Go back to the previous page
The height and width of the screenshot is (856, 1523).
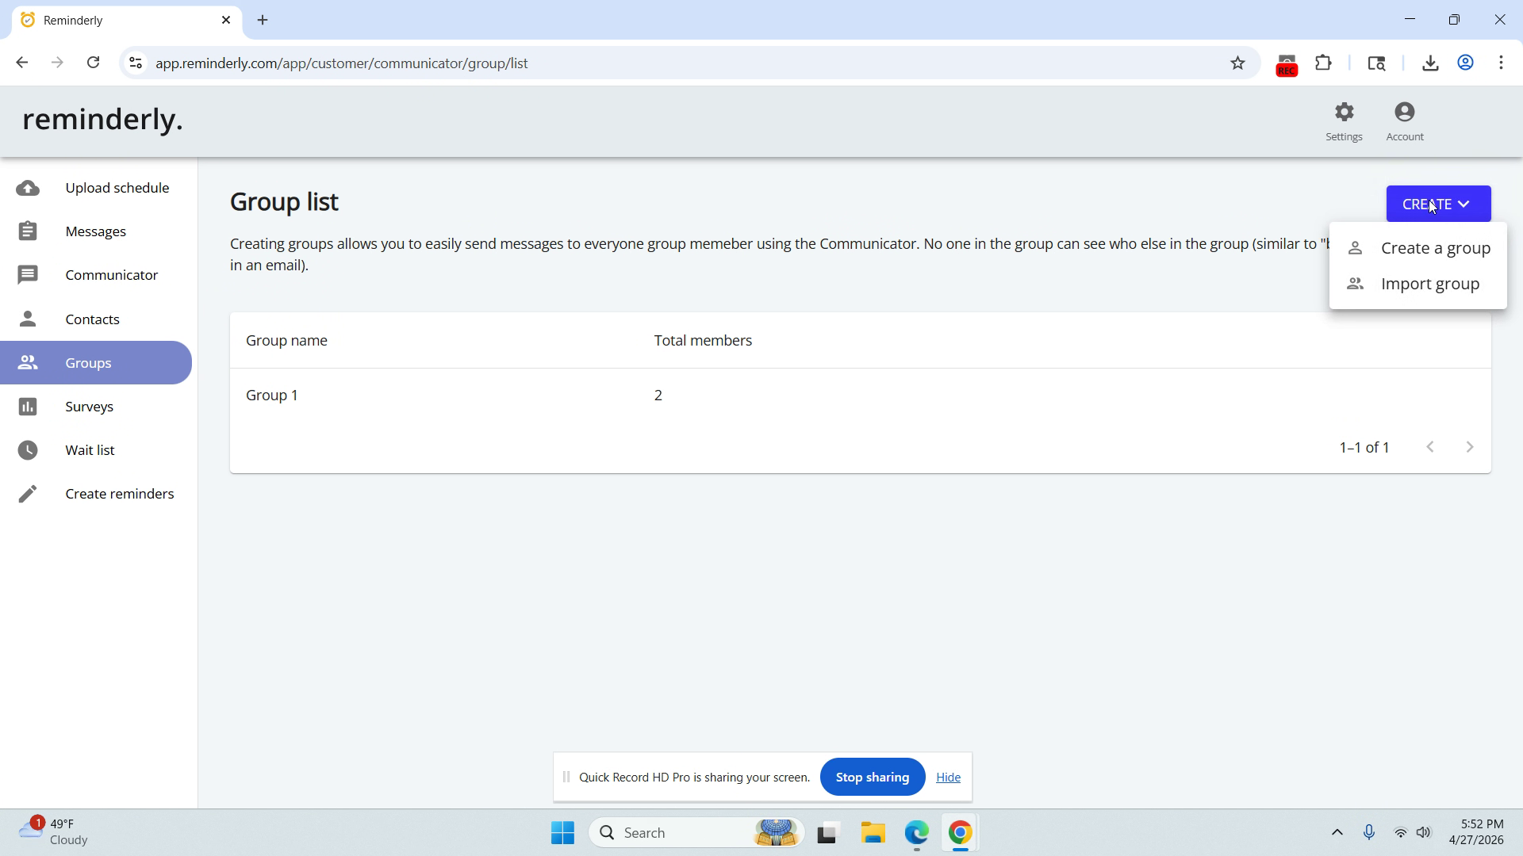coord(21,63)
